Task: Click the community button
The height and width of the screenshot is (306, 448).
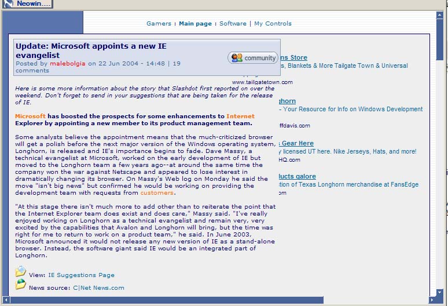Action: 253,58
